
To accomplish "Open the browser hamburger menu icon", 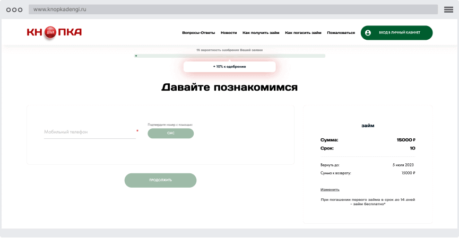I will click(x=448, y=10).
